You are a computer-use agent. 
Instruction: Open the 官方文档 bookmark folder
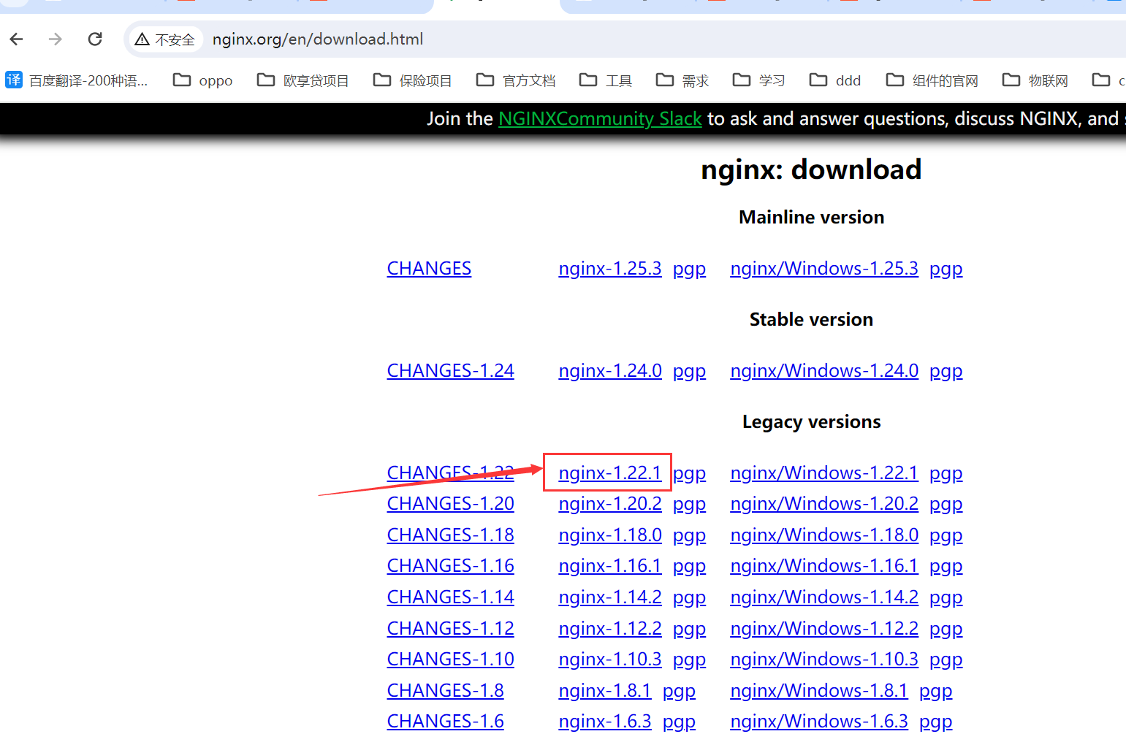point(516,80)
